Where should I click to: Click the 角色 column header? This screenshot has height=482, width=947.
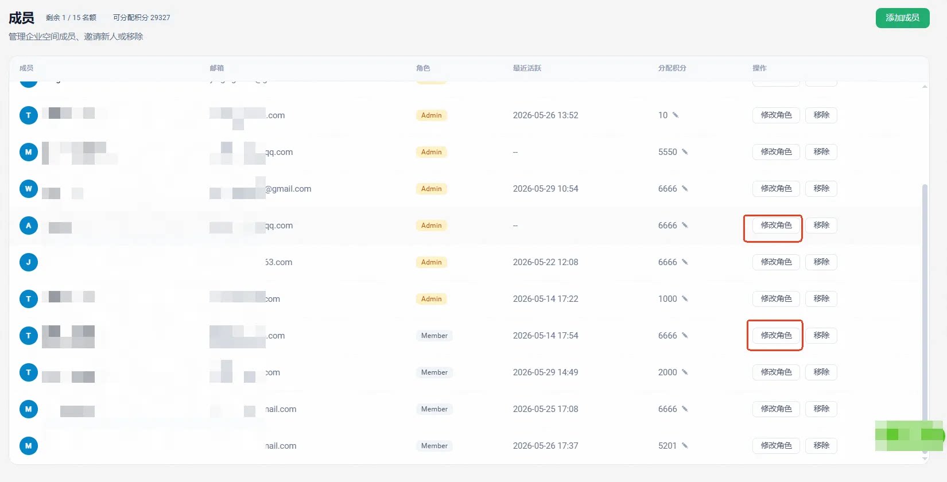[x=423, y=68]
